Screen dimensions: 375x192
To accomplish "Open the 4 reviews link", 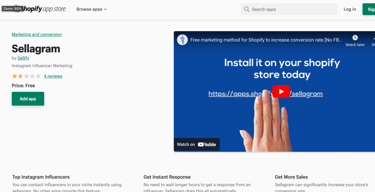I will 53,76.
